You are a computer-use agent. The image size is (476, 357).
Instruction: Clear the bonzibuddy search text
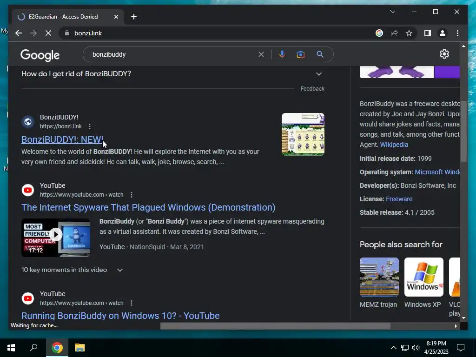261,55
